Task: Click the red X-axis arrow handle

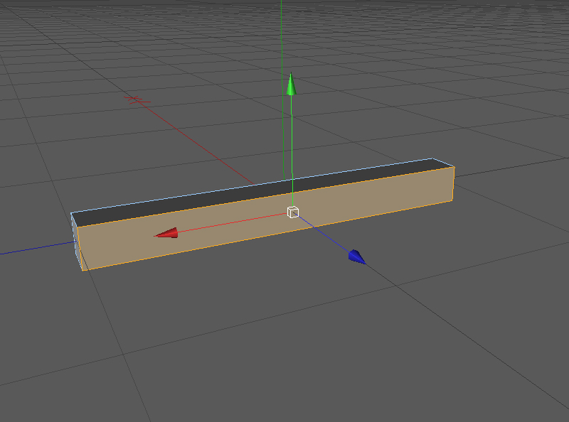Action: [x=167, y=233]
